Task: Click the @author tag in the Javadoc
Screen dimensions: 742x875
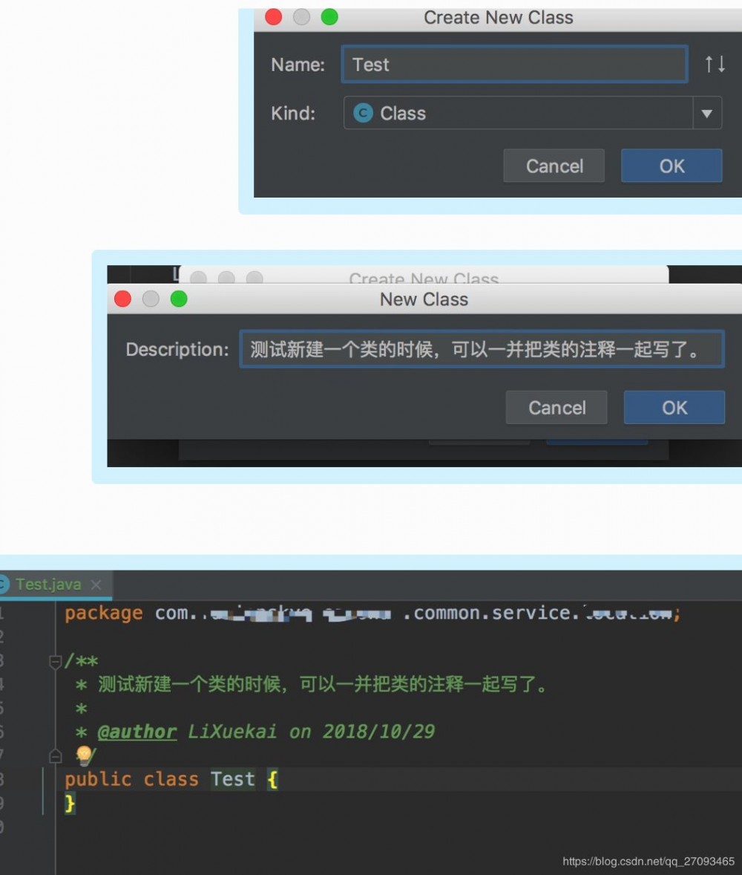Action: coord(137,731)
